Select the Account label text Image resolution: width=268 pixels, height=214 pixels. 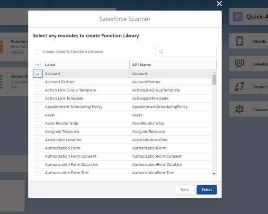pyautogui.click(x=53, y=74)
